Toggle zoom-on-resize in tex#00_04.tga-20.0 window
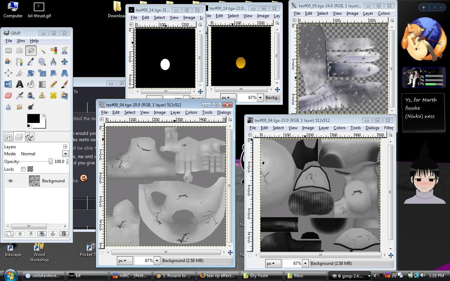 click(230, 119)
